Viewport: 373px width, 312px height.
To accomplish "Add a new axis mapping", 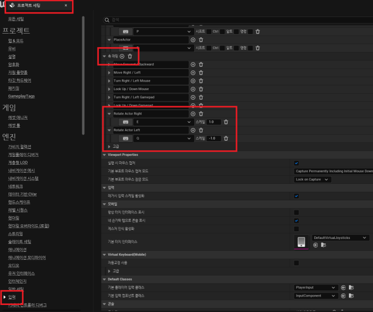I will click(122, 56).
